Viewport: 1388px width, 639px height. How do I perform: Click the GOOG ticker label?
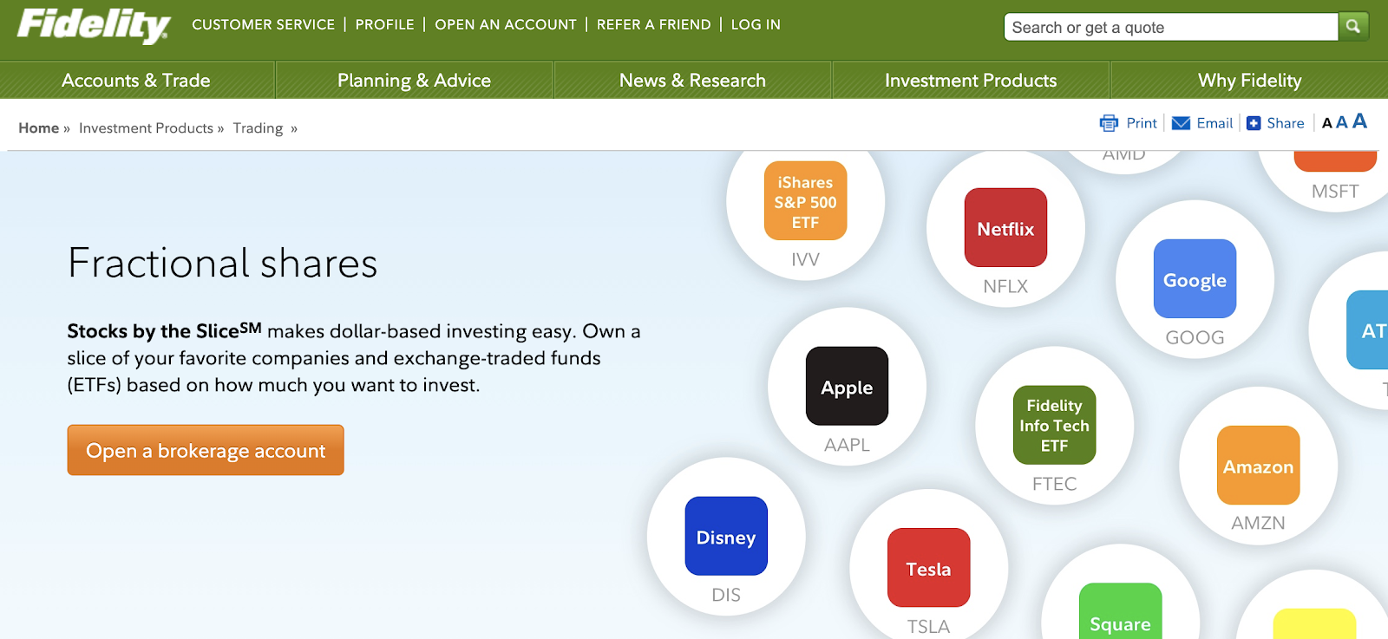(x=1195, y=337)
